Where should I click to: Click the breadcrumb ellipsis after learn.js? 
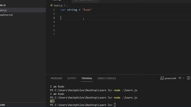tap(67, 6)
